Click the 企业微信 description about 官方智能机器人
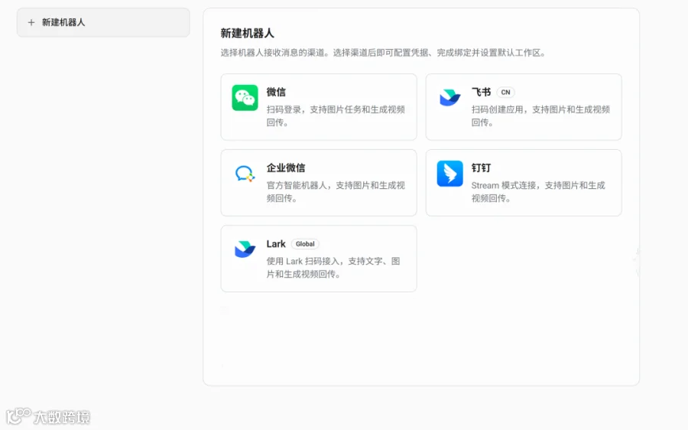The width and height of the screenshot is (688, 430). click(x=336, y=191)
